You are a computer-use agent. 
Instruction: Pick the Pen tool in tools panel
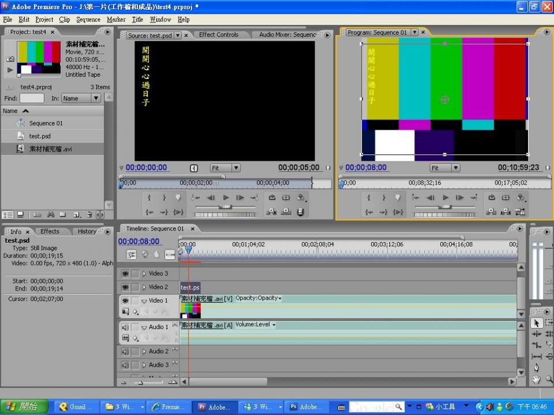click(x=537, y=368)
